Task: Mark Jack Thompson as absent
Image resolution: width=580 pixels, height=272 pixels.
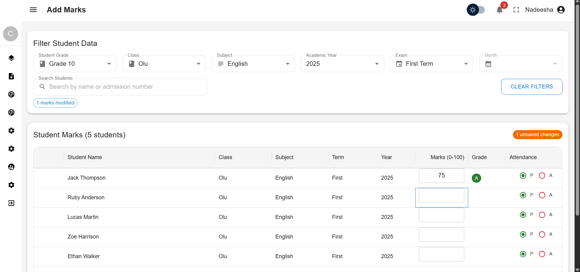Action: pos(542,175)
